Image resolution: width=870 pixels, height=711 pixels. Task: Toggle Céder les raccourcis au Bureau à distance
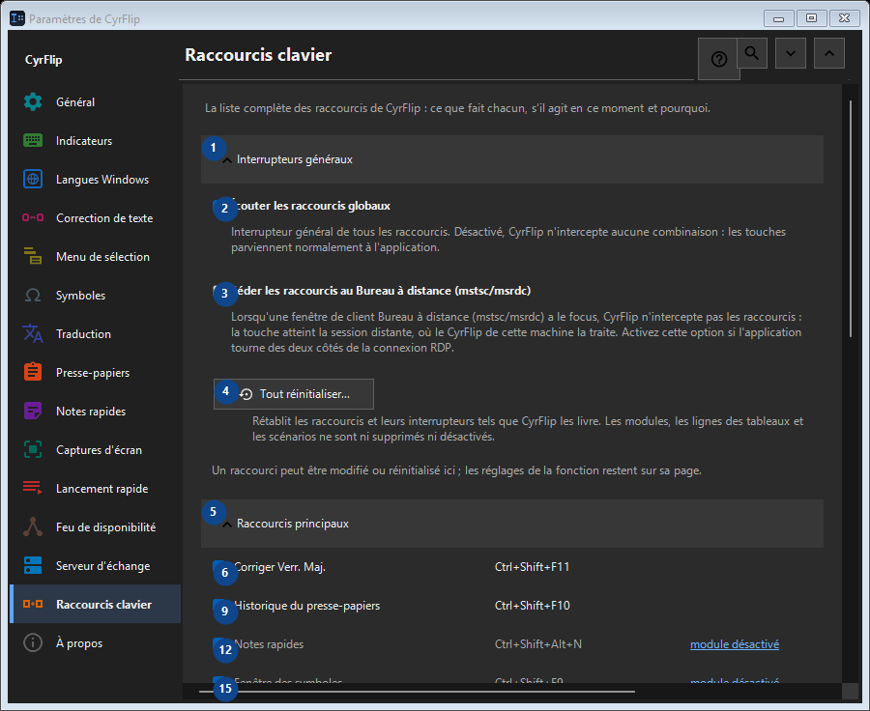[x=220, y=291]
